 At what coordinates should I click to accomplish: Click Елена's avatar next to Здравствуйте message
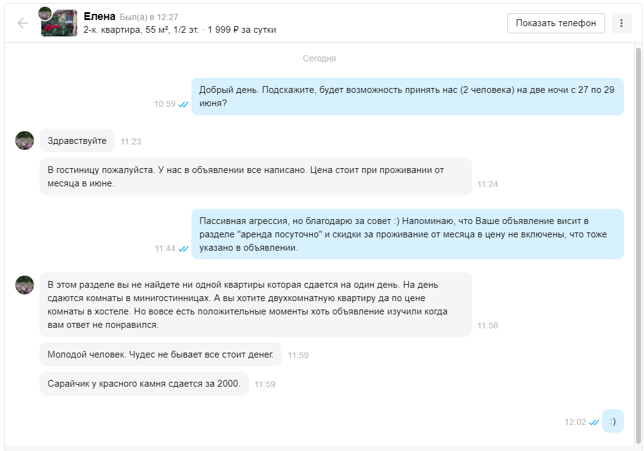pyautogui.click(x=25, y=141)
